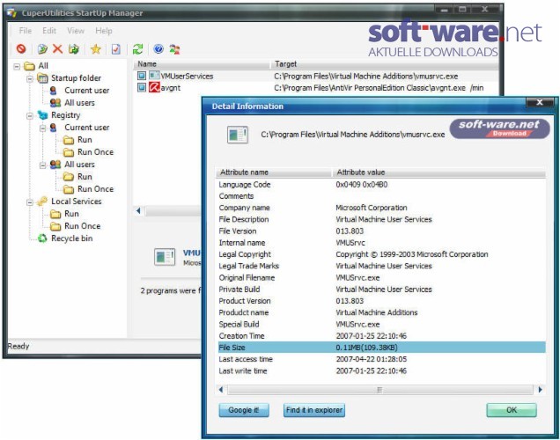Click the dialog scrollbar right arrow
The image size is (560, 440).
coord(540,390)
